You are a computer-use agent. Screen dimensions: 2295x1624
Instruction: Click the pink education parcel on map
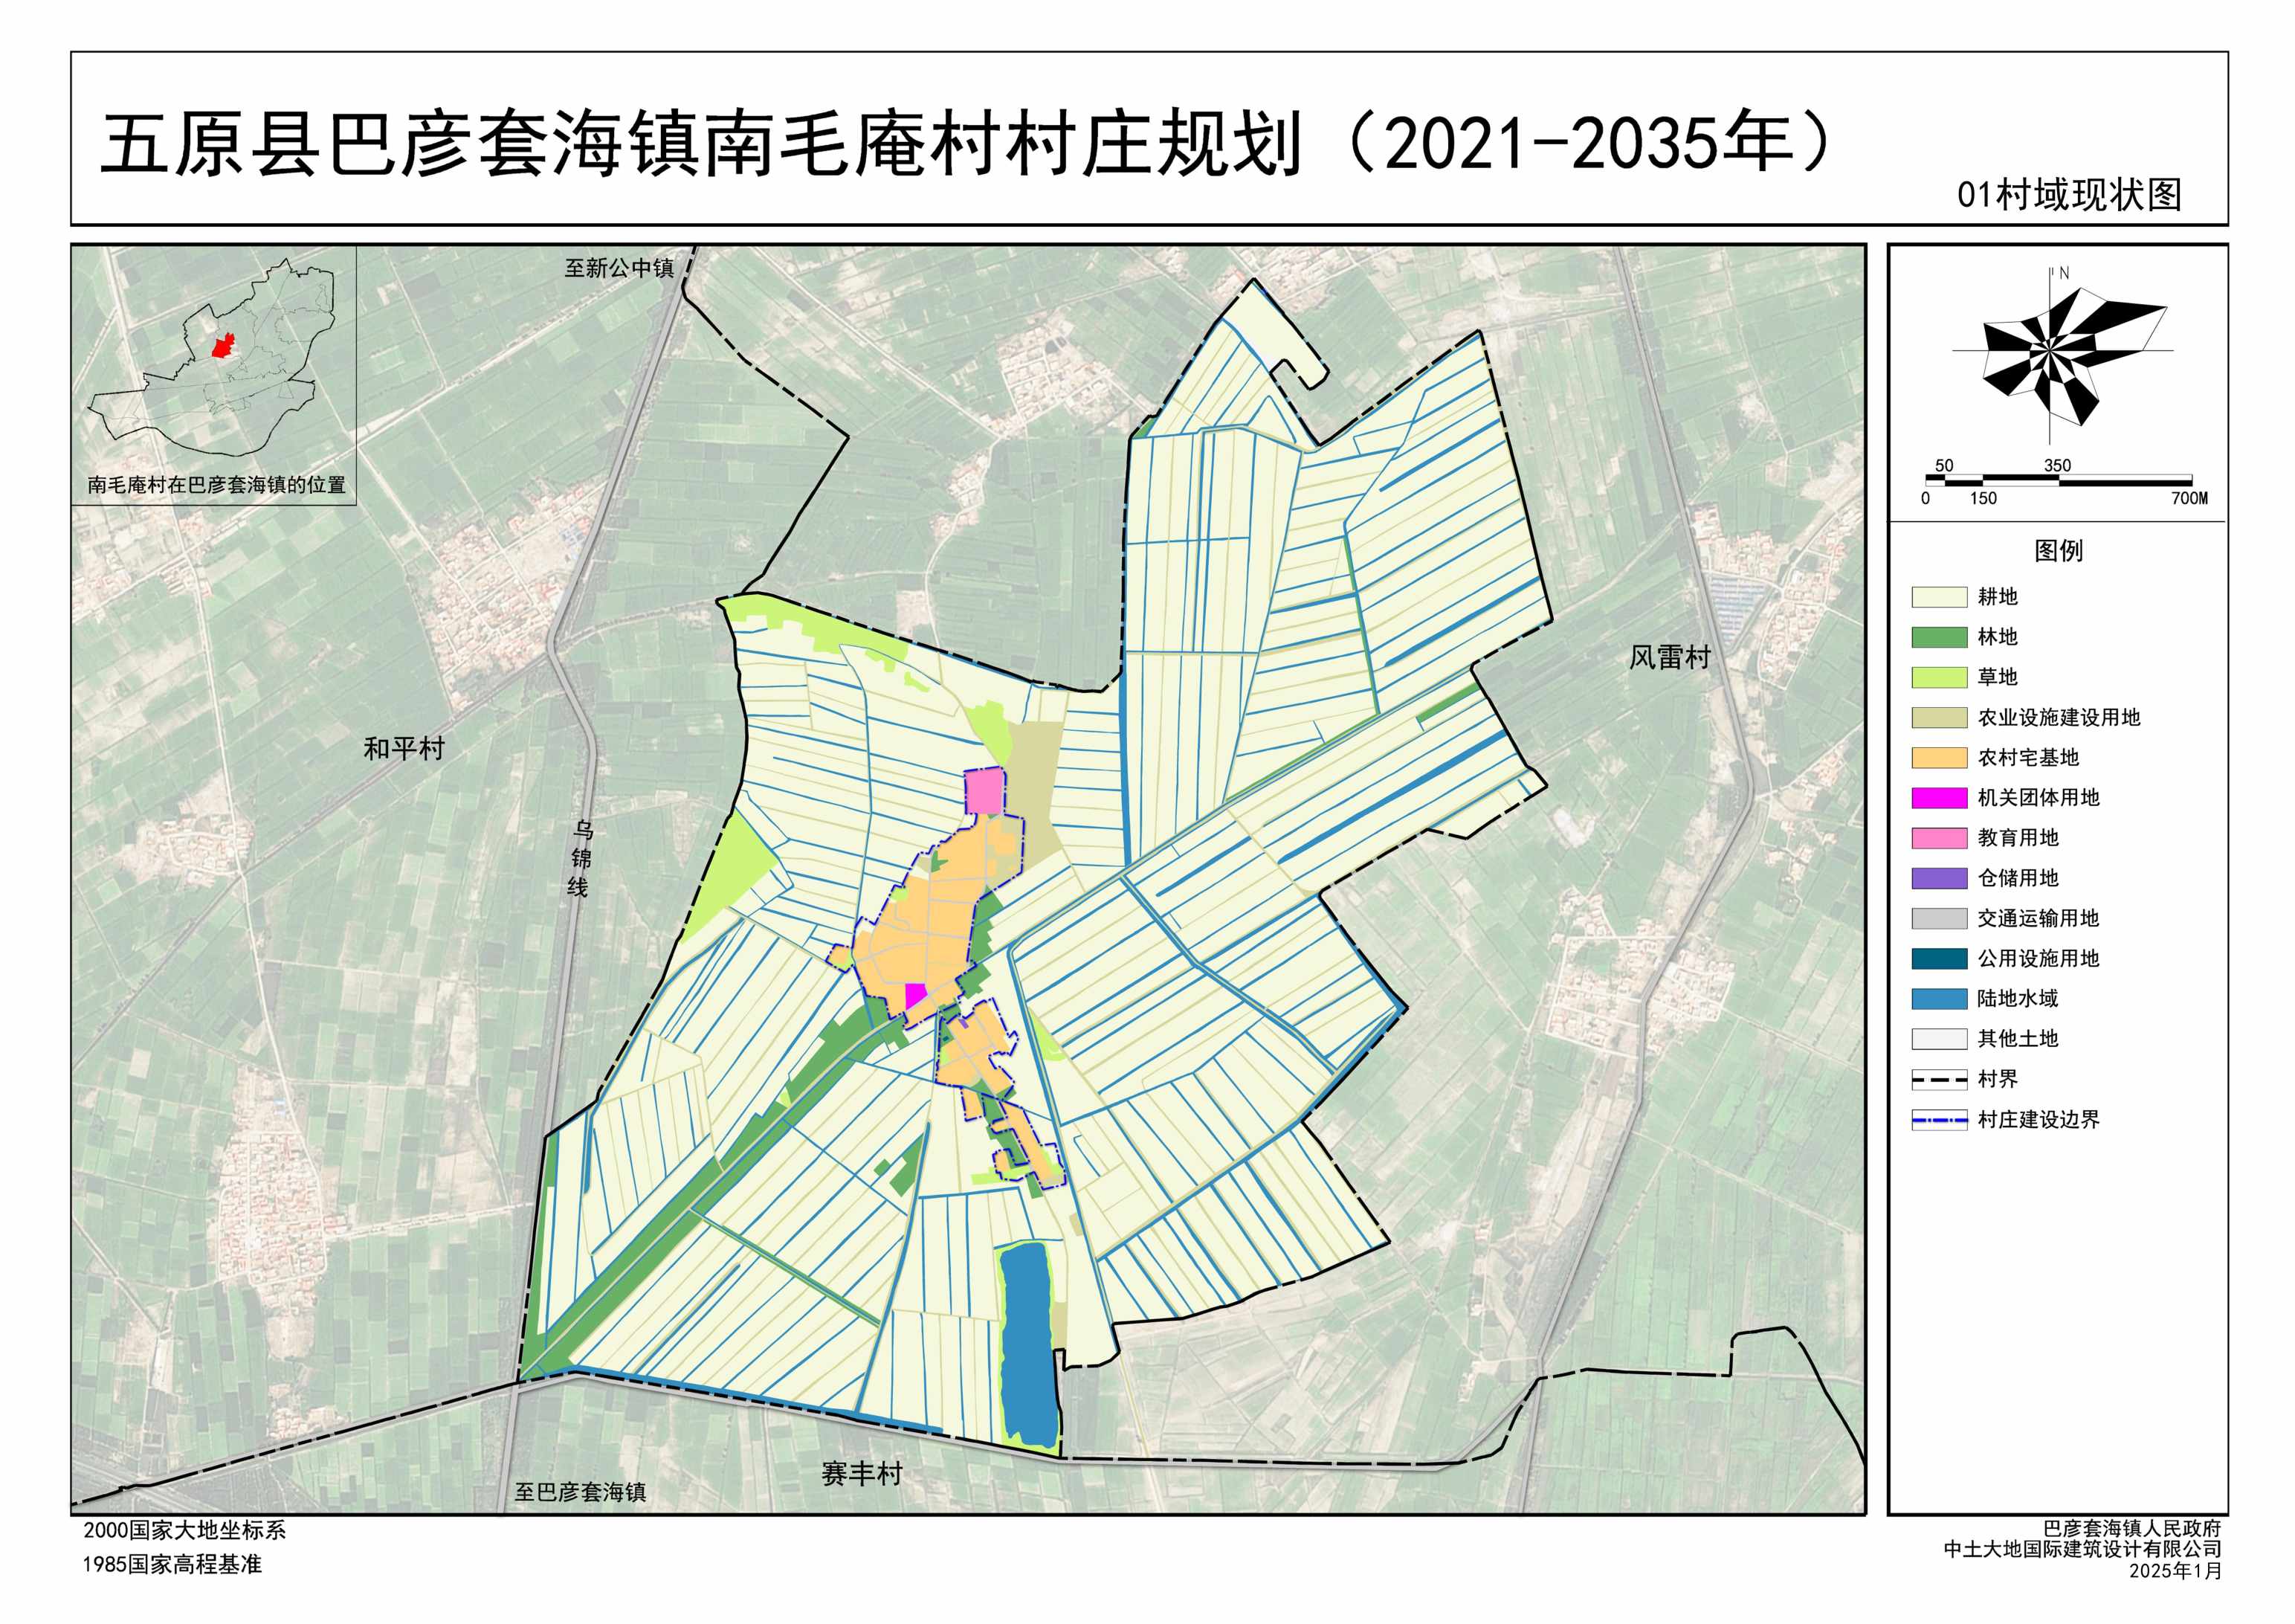click(984, 791)
